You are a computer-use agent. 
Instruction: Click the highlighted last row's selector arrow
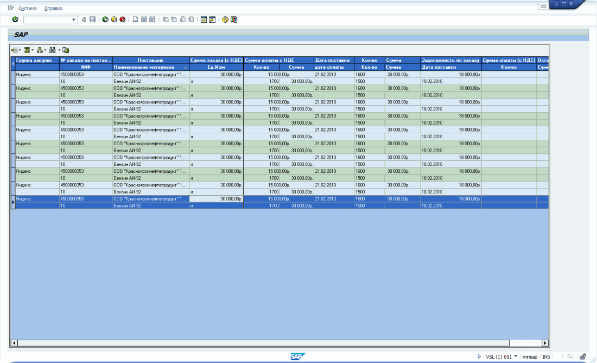pyautogui.click(x=13, y=202)
